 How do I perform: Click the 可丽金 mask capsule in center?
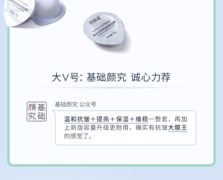coord(104,29)
